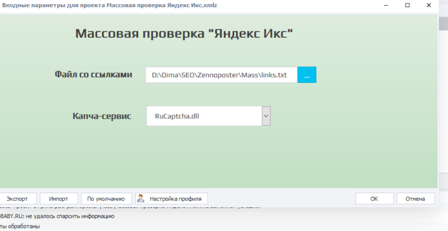Click the Массовая проверка "Яндекс Икс" heading
The image size is (448, 231).
point(184,33)
